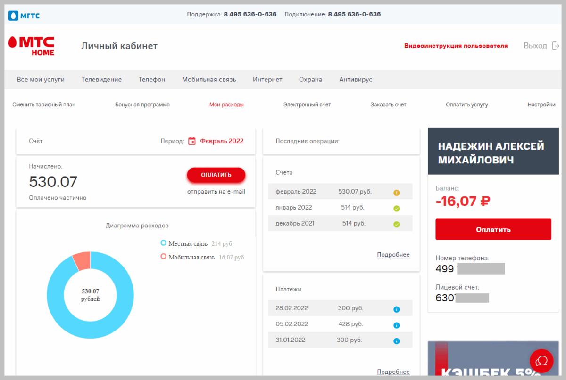Go to the Охрана tab

[311, 80]
